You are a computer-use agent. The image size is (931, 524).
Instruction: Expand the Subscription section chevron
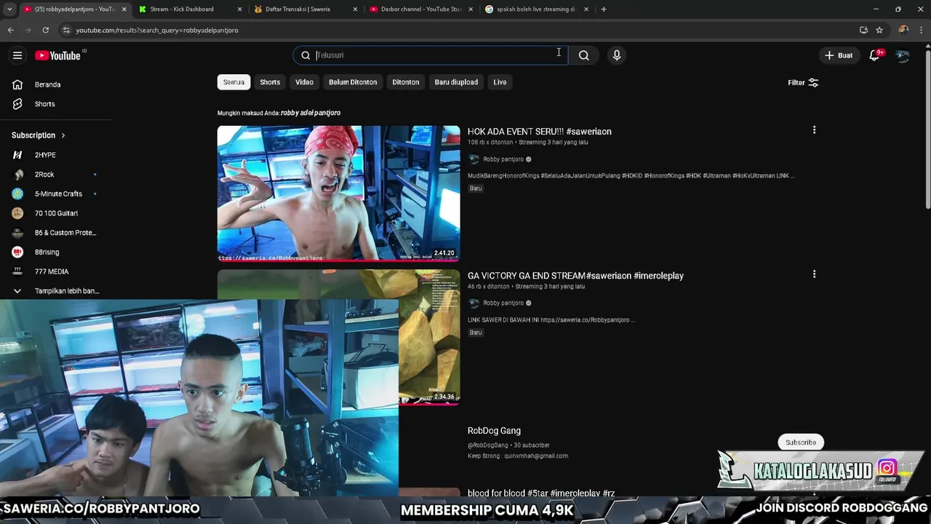[63, 135]
